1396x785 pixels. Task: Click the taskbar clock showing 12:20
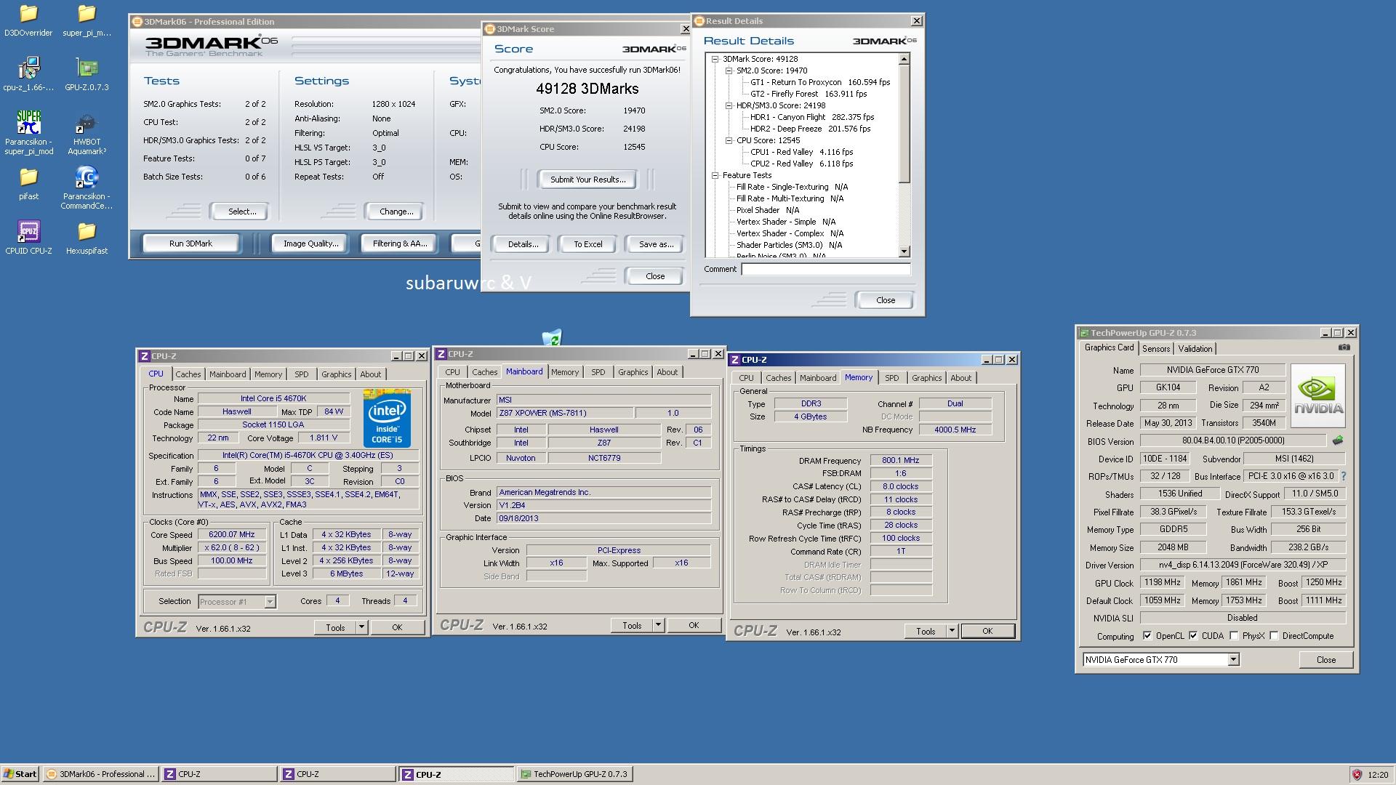[1377, 775]
